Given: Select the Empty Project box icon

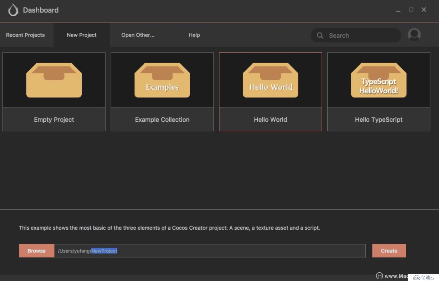Looking at the screenshot, I should pos(54,80).
